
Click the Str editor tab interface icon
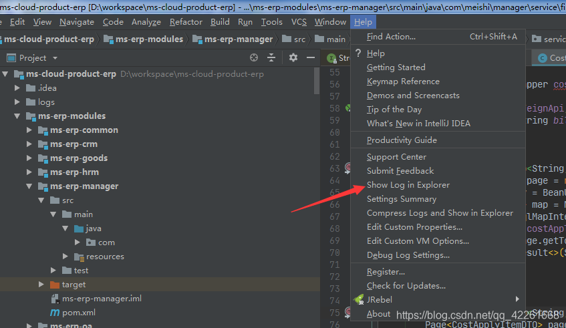point(331,58)
